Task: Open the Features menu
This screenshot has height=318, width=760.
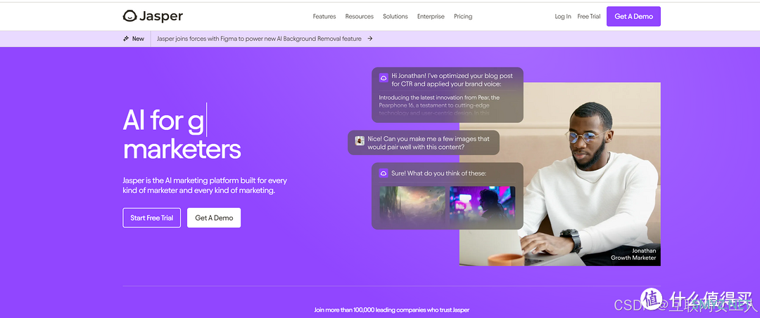Action: pyautogui.click(x=324, y=16)
